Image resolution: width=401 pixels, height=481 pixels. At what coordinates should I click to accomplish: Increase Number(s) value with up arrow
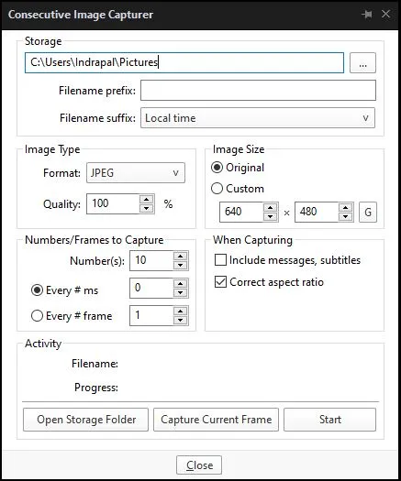[x=181, y=257]
